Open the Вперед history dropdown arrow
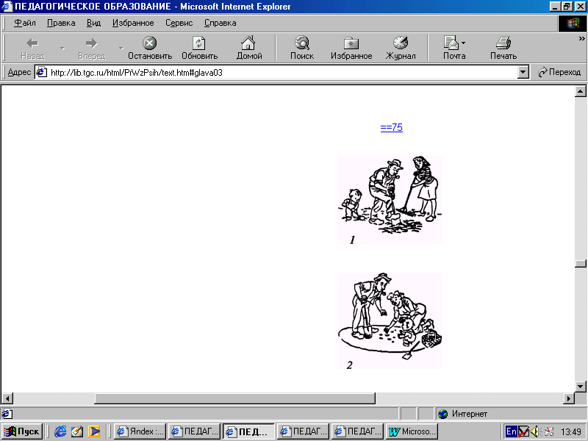Image resolution: width=588 pixels, height=441 pixels. click(121, 49)
